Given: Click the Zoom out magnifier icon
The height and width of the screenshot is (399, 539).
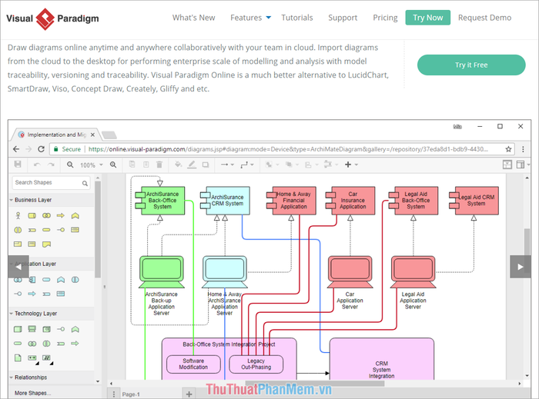Looking at the screenshot, I should coord(70,165).
